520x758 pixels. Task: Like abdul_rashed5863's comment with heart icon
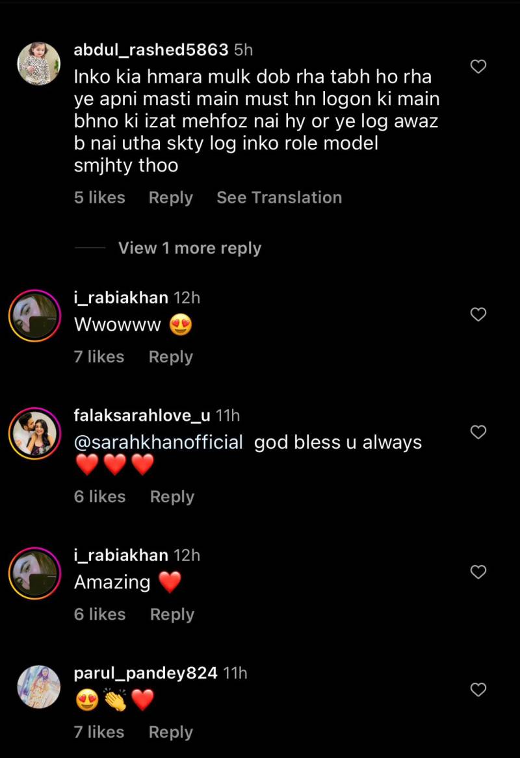(478, 66)
